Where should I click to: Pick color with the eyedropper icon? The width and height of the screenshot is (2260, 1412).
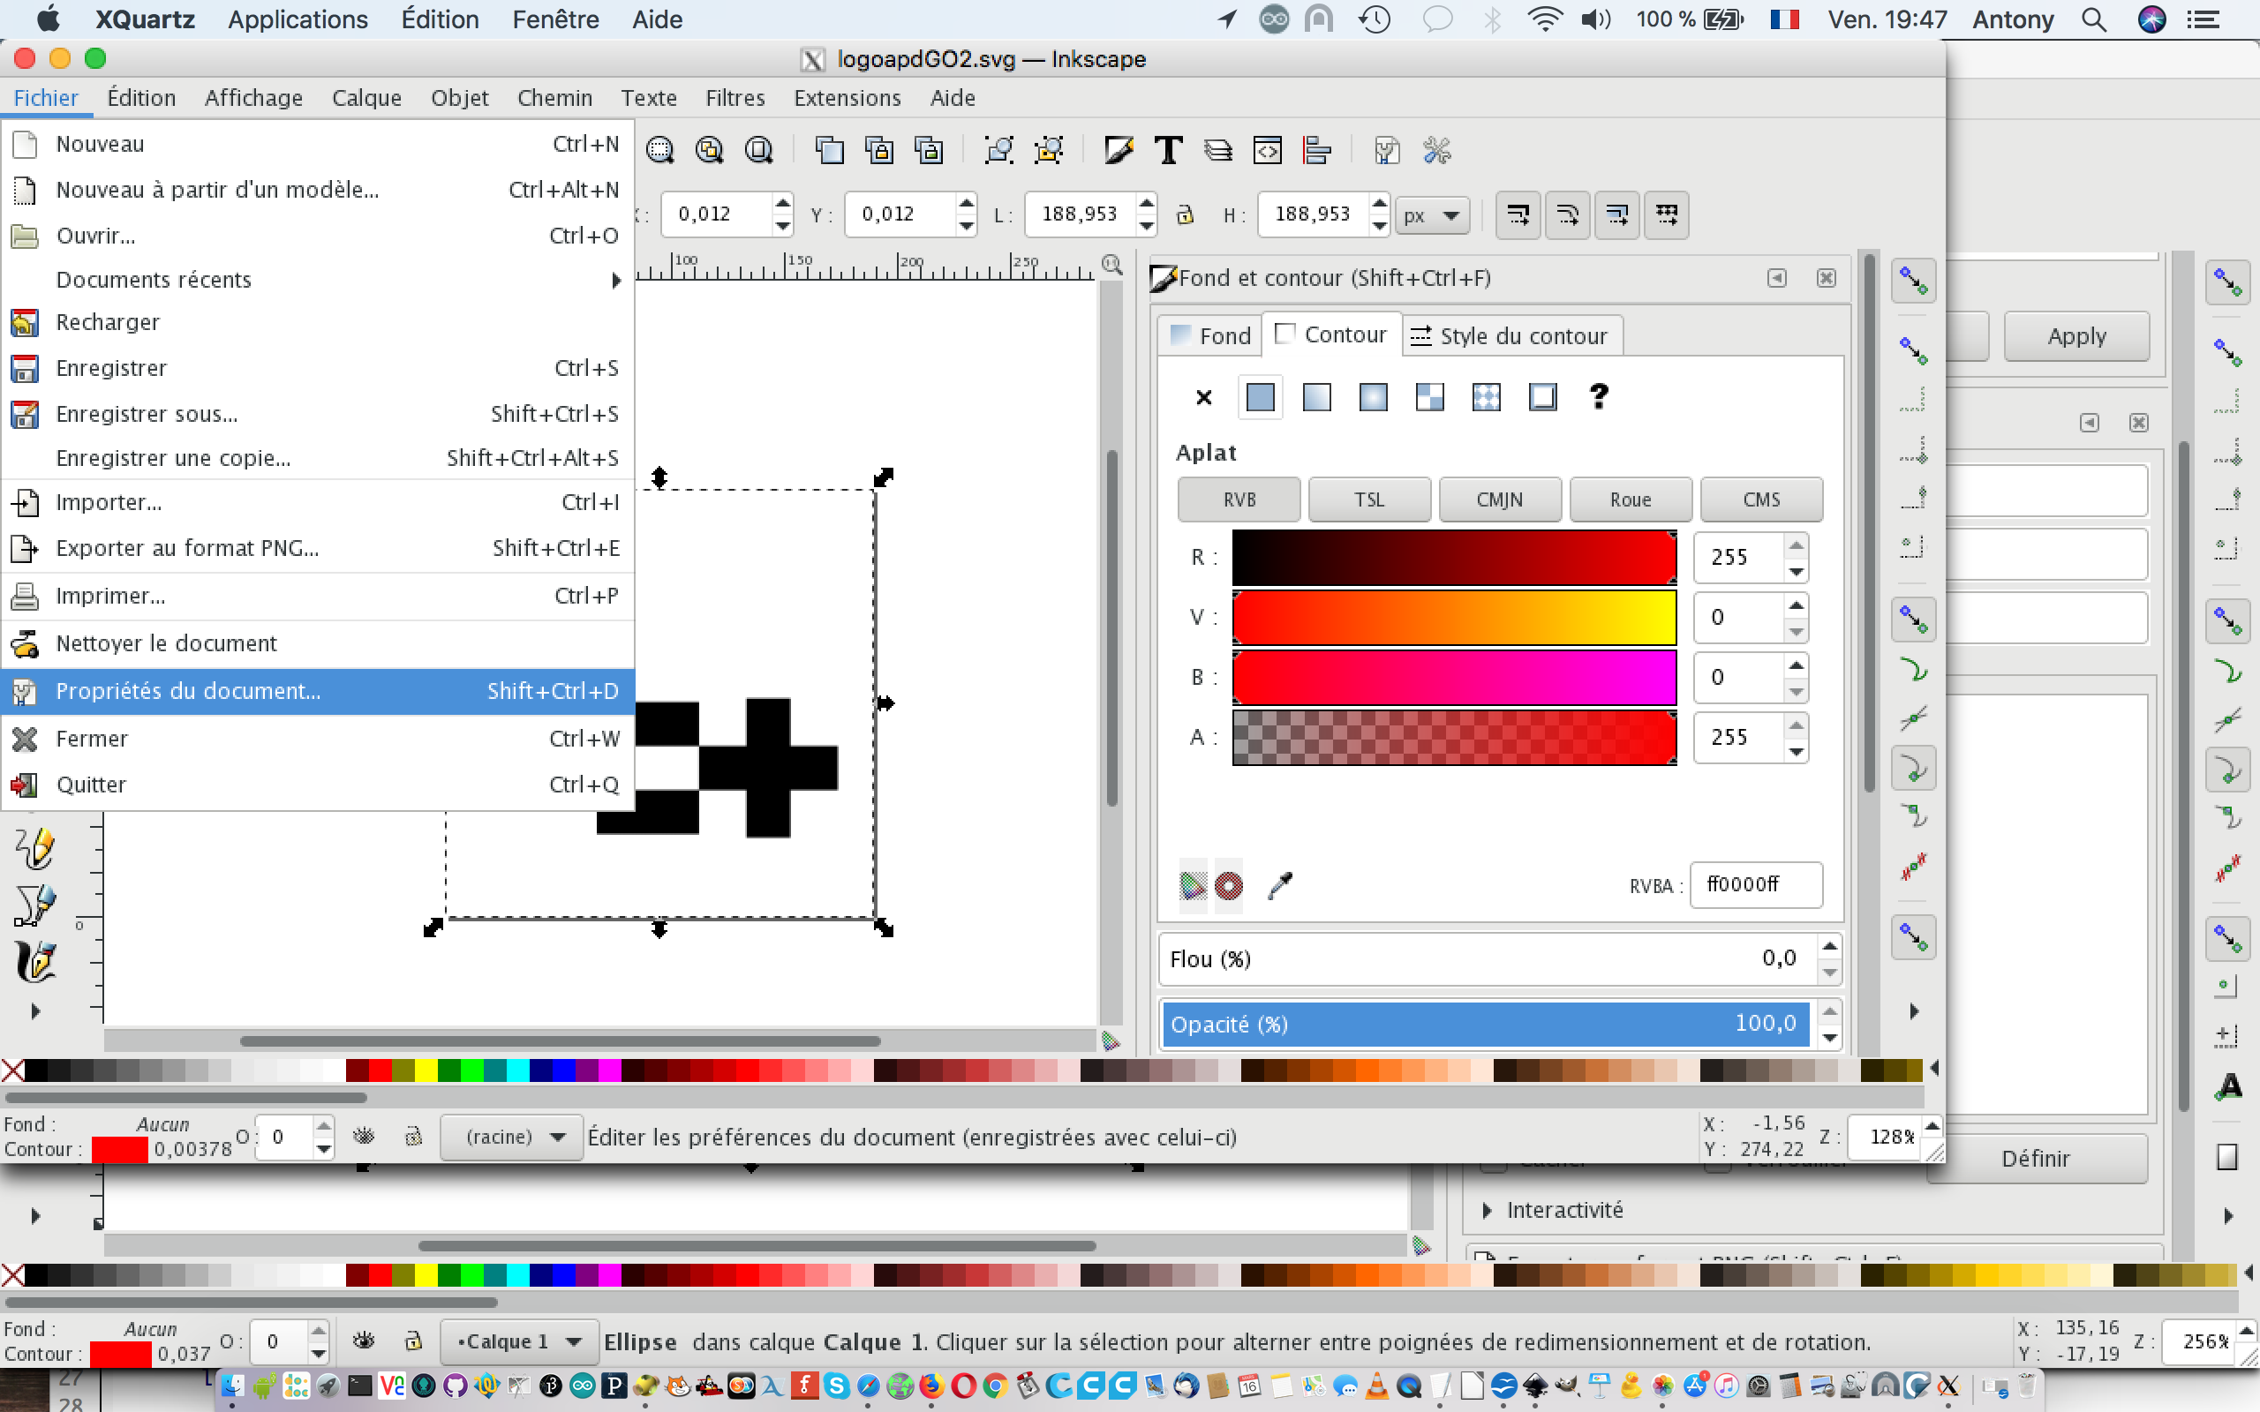coord(1279,885)
